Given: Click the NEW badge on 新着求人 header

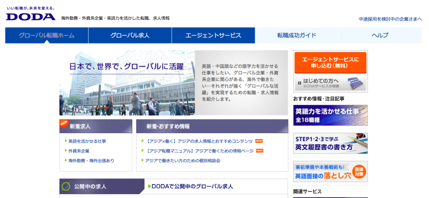Looking at the screenshot, I should click(x=64, y=123).
